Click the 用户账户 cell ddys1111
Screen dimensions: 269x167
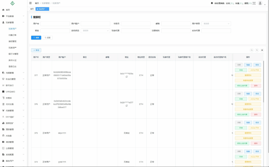[62, 133]
